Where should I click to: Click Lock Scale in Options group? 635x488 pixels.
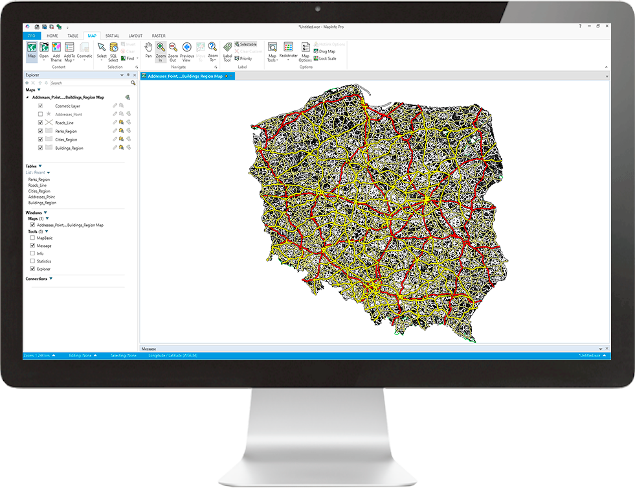326,58
